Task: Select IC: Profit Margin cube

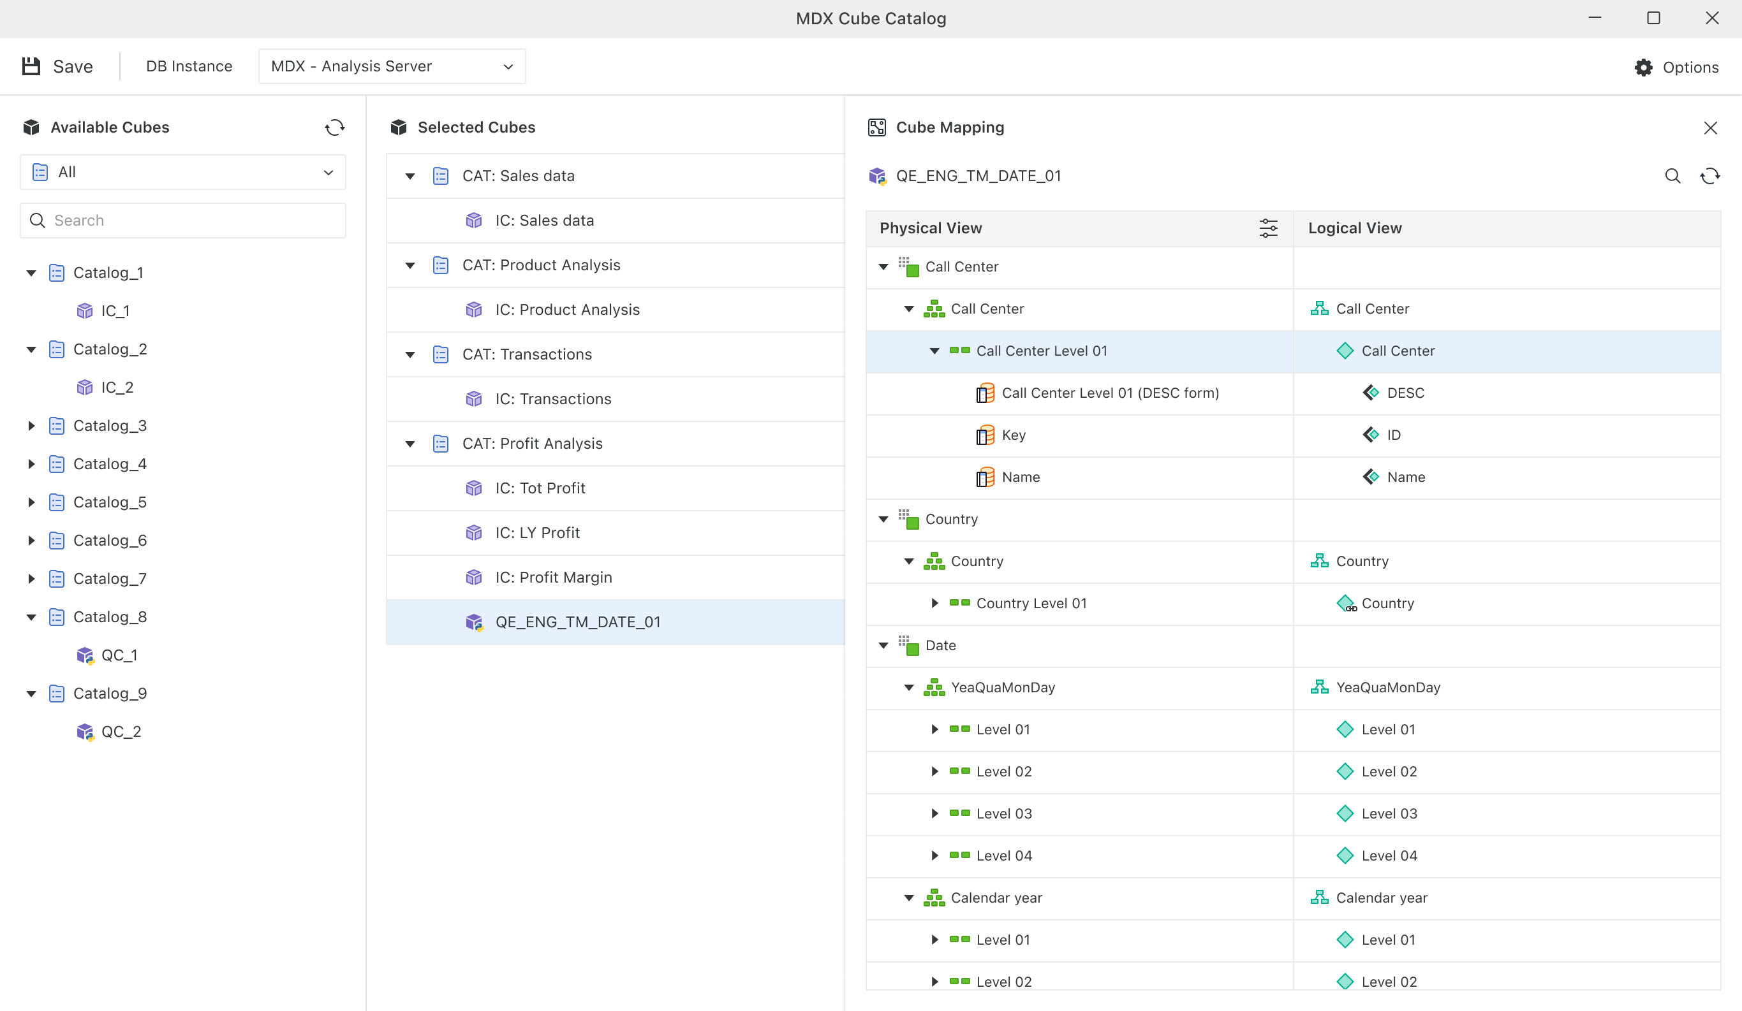Action: click(553, 577)
